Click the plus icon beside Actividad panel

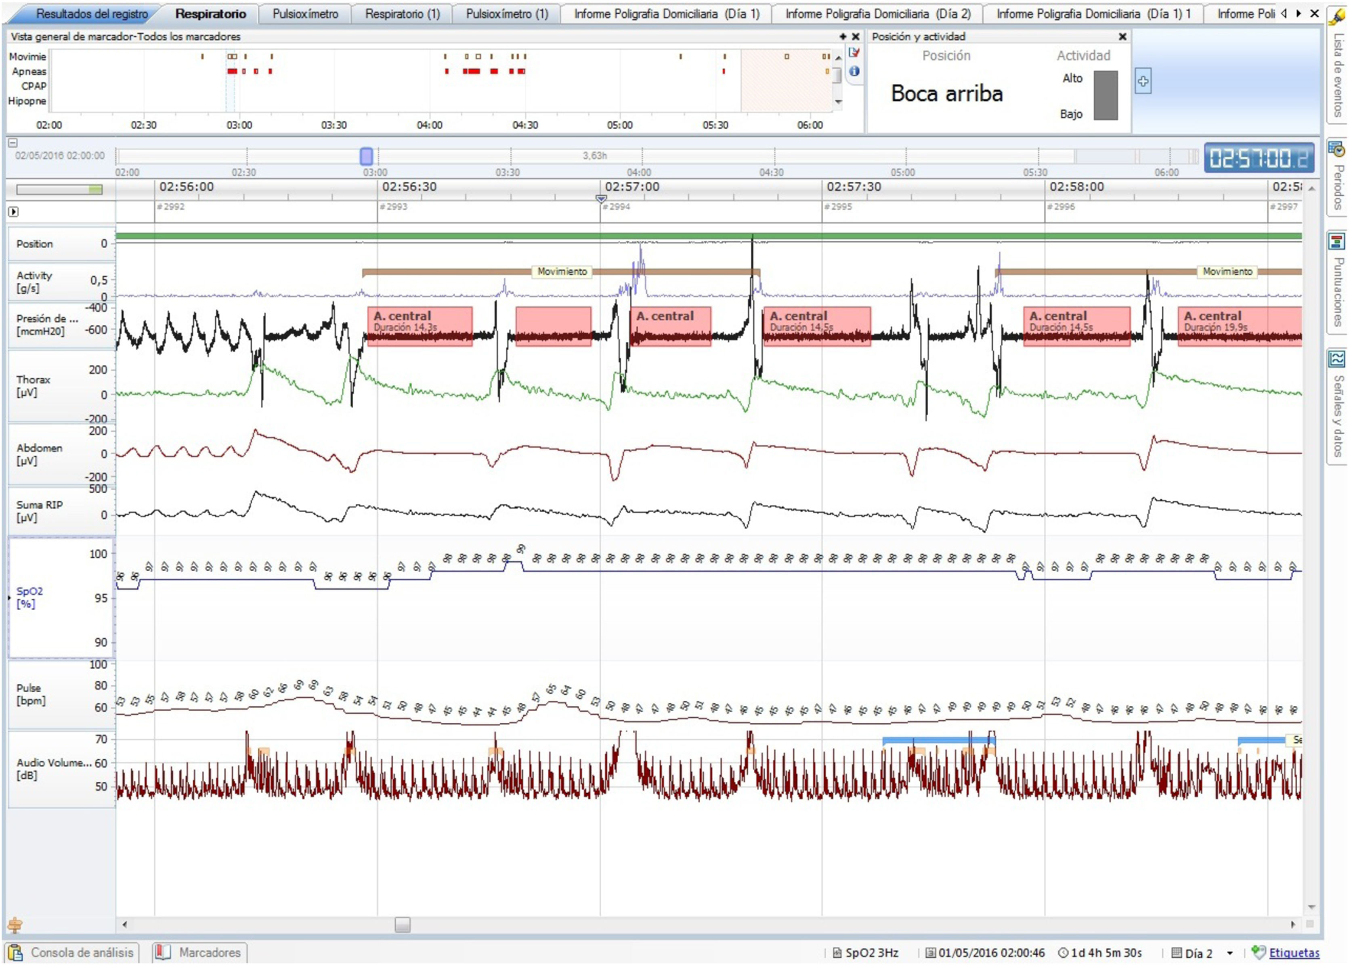point(1143,82)
